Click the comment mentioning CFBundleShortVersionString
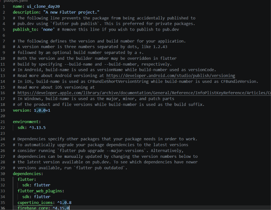271x210 pixels. [x=135, y=82]
